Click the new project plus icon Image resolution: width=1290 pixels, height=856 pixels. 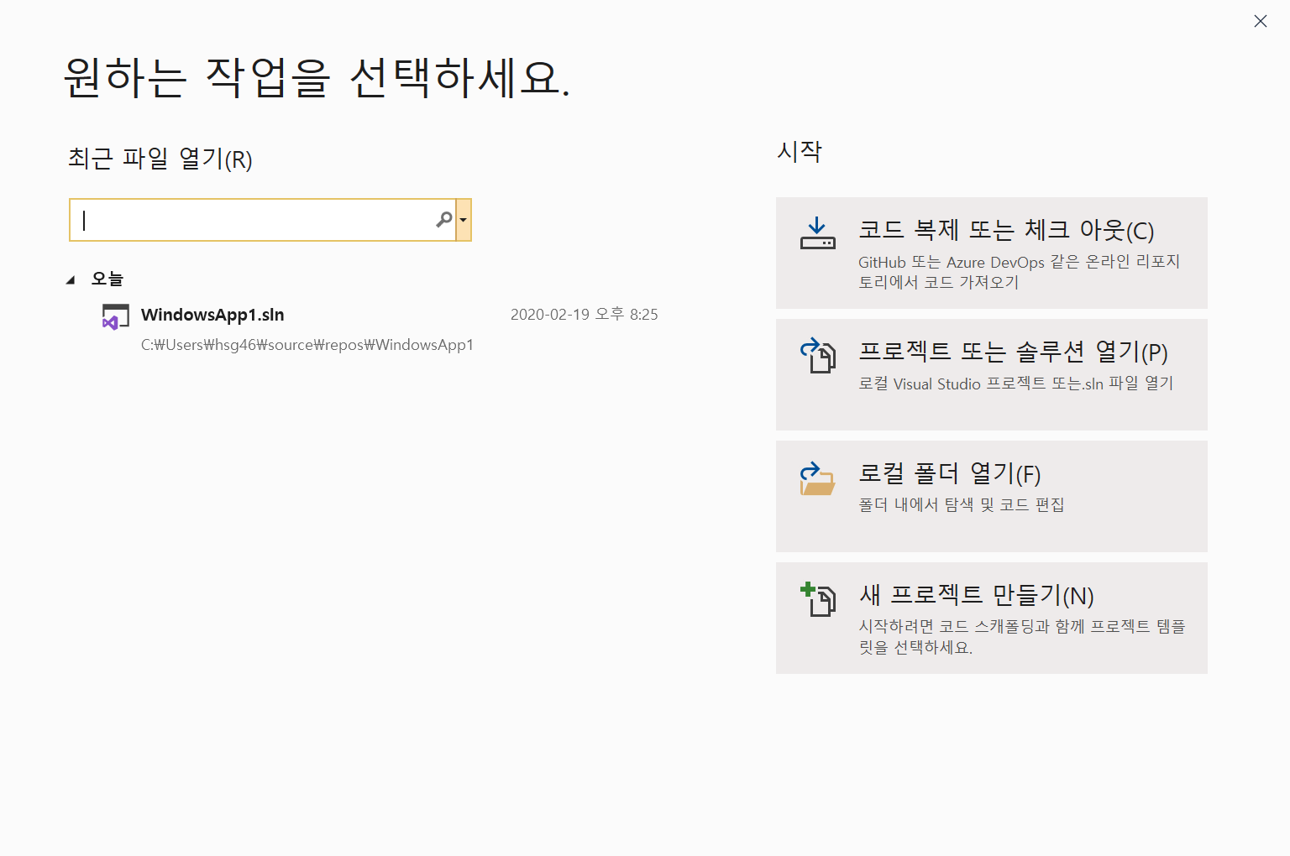817,599
